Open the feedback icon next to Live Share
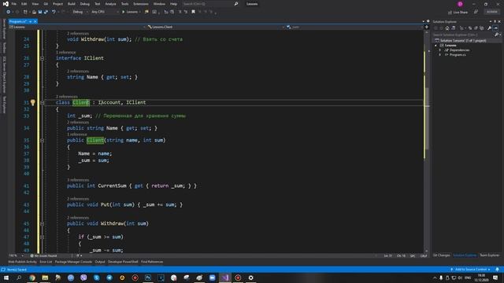This screenshot has height=283, width=504. [x=476, y=12]
